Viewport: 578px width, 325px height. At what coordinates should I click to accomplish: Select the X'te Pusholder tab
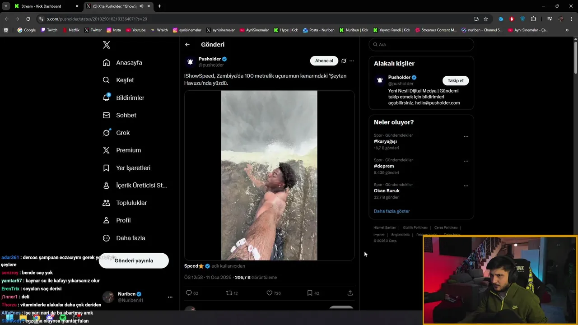coord(118,6)
